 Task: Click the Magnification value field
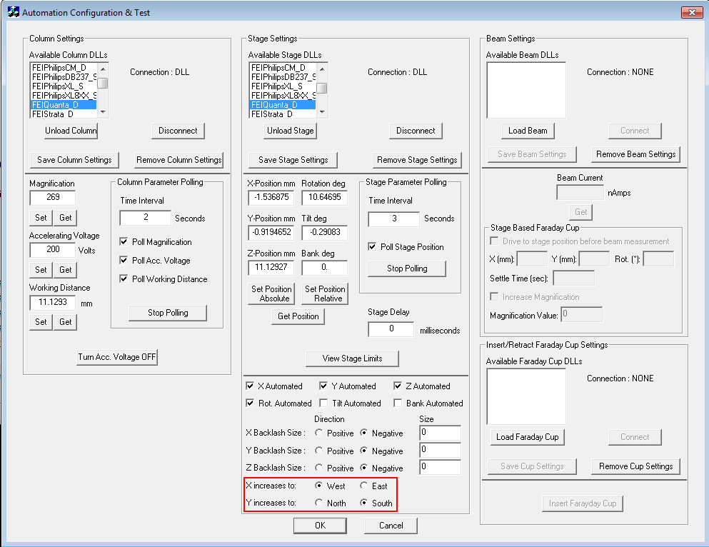pyautogui.click(x=52, y=197)
